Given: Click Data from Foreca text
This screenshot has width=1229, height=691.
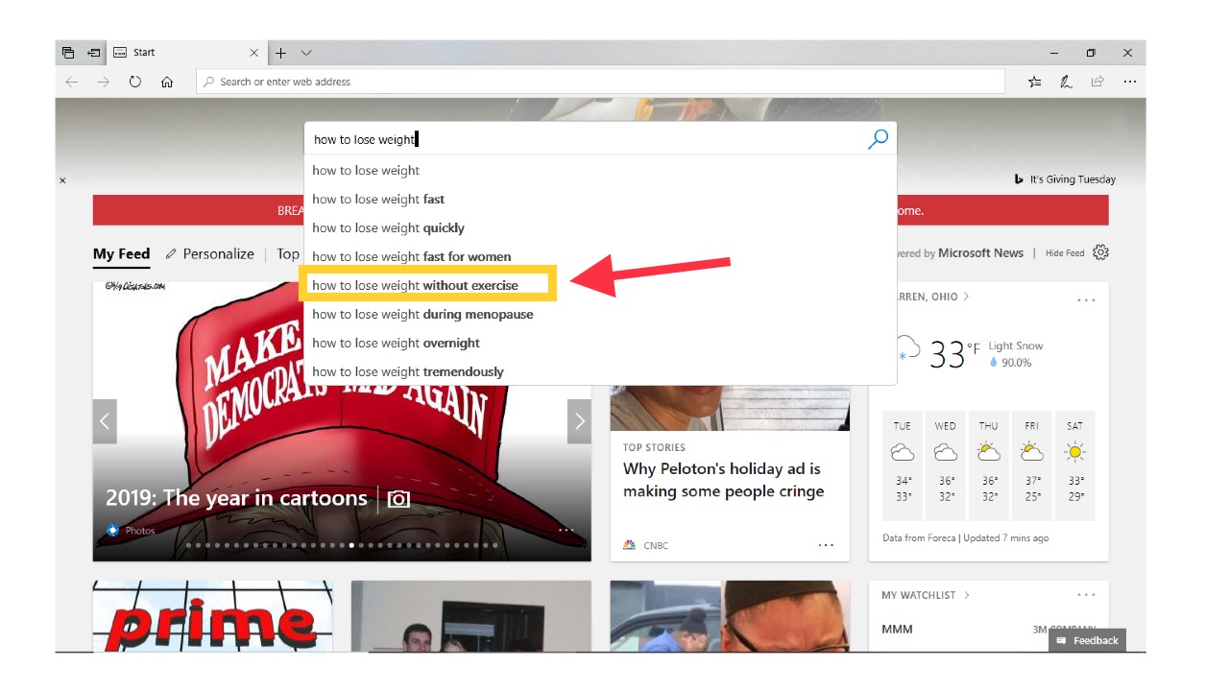Looking at the screenshot, I should tap(919, 538).
